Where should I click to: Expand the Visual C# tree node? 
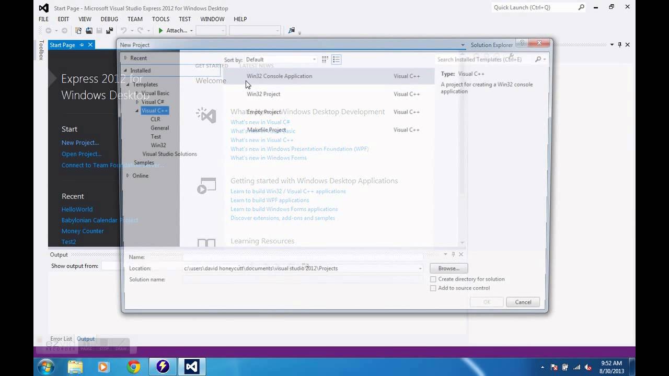coord(137,102)
